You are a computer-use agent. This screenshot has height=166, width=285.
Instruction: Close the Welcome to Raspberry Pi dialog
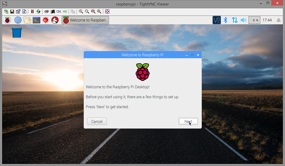point(198,55)
